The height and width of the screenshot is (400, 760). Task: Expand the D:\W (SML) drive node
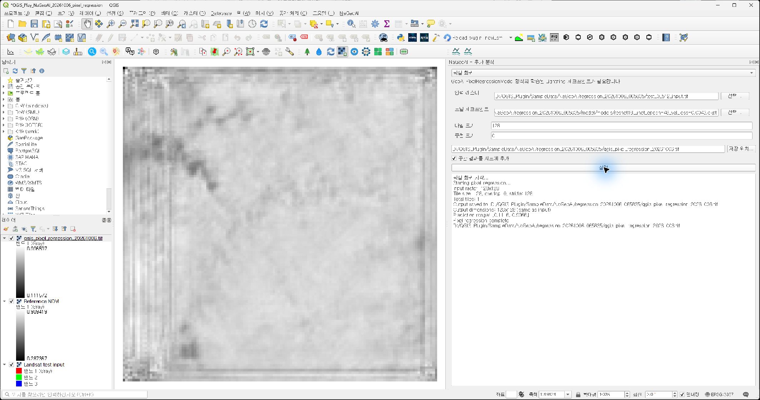tap(4, 112)
